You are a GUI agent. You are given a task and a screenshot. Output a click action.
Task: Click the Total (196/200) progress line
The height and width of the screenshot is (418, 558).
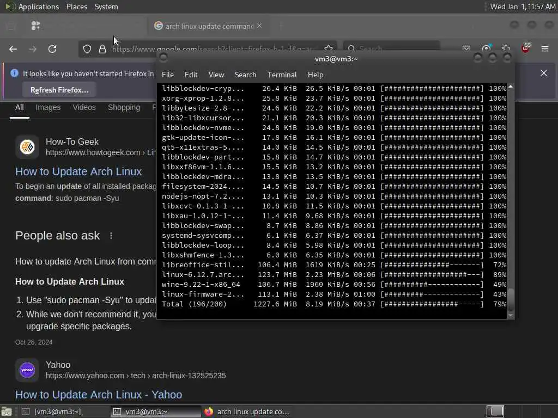[x=334, y=304]
